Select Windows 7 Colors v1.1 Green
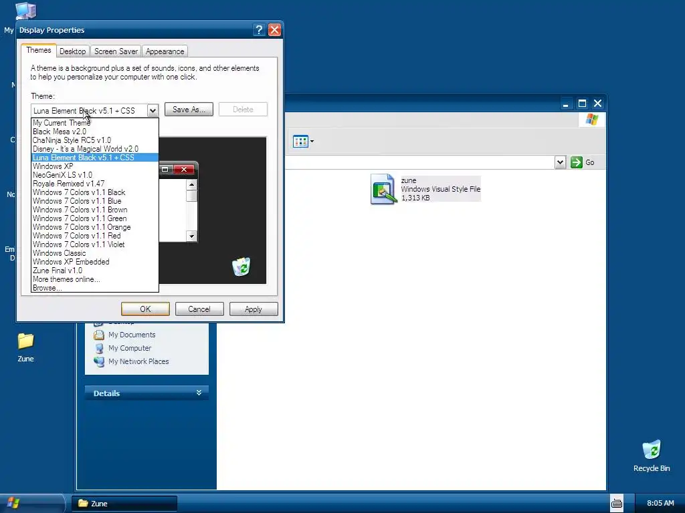This screenshot has height=513, width=685. point(95,218)
